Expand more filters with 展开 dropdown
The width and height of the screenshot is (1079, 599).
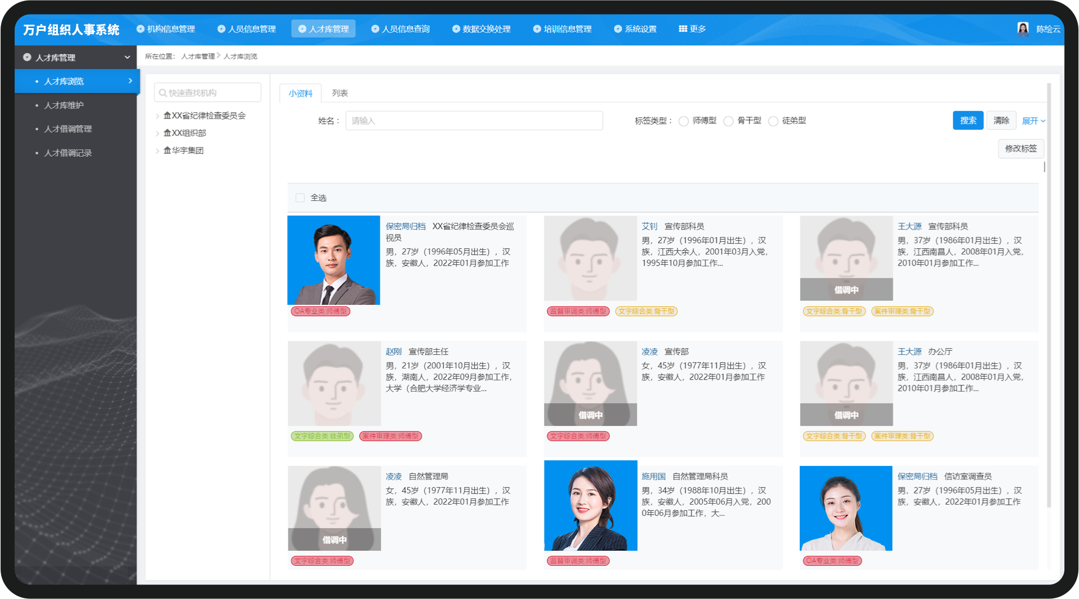coord(1033,121)
